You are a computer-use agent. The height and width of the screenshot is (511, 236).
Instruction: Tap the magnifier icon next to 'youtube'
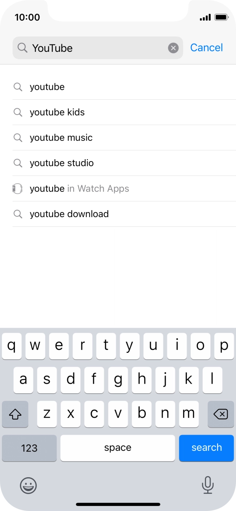point(18,87)
